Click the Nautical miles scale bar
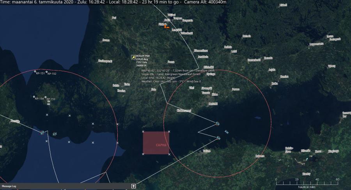The width and height of the screenshot is (351, 190). point(307,183)
